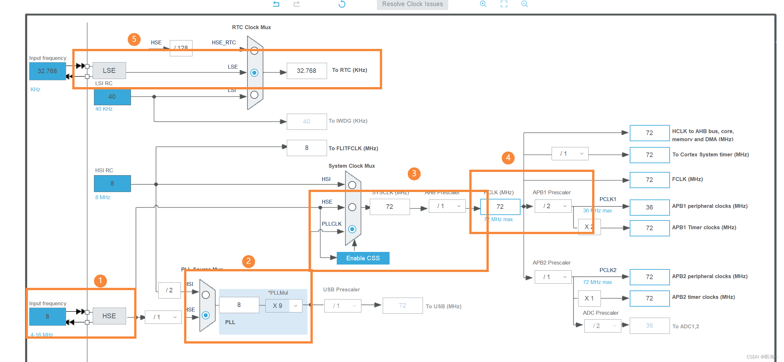This screenshot has height=362, width=784.
Task: Open the PLLMul X 9 dropdown
Action: pyautogui.click(x=284, y=306)
